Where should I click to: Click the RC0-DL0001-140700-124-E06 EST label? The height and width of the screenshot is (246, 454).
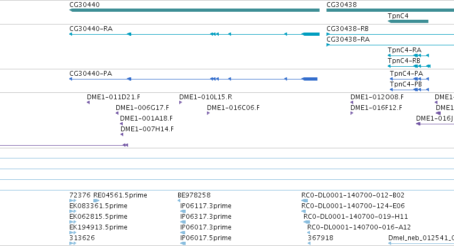point(353,206)
